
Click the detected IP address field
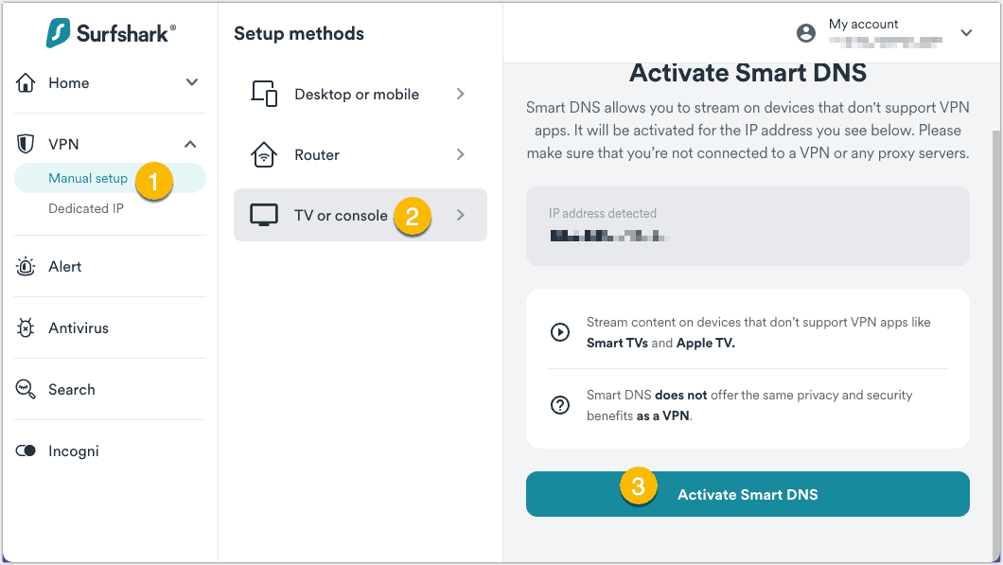pyautogui.click(x=748, y=225)
